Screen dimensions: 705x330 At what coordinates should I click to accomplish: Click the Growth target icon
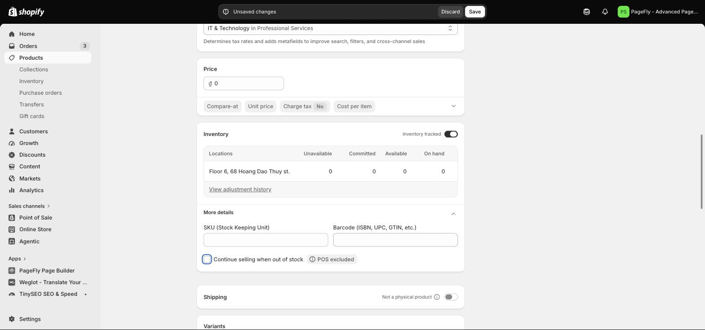coord(12,143)
